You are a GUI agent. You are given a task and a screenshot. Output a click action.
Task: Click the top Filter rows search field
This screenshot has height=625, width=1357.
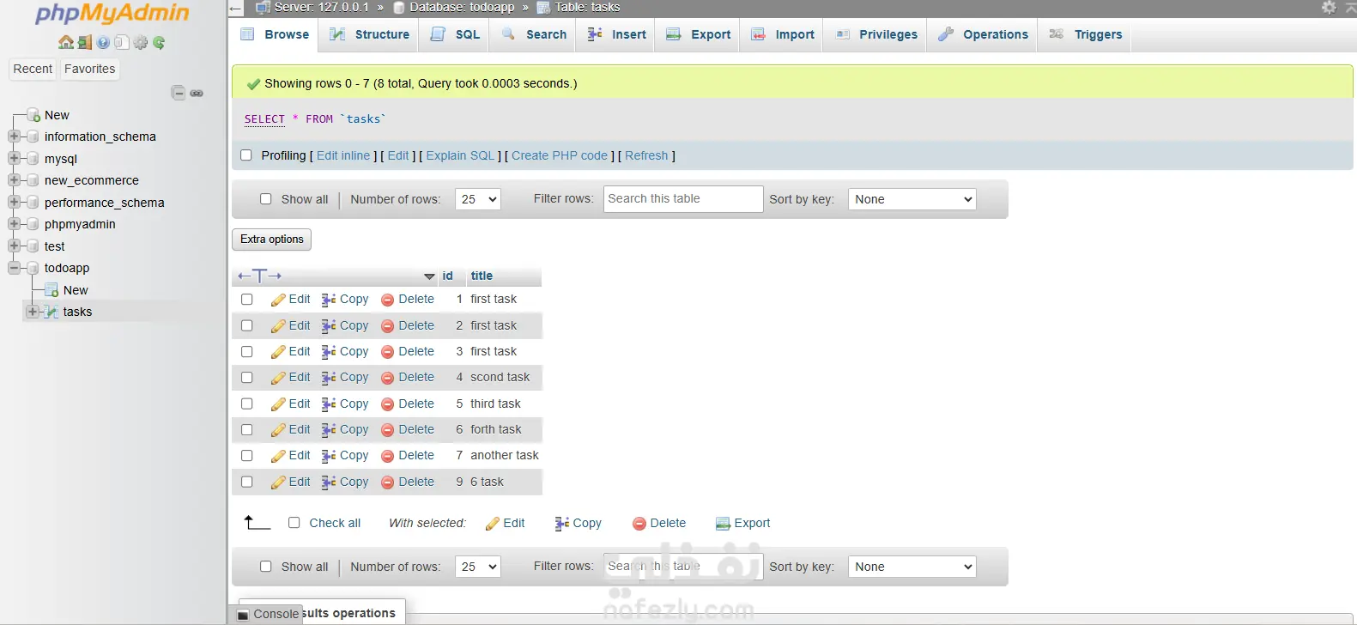point(683,199)
